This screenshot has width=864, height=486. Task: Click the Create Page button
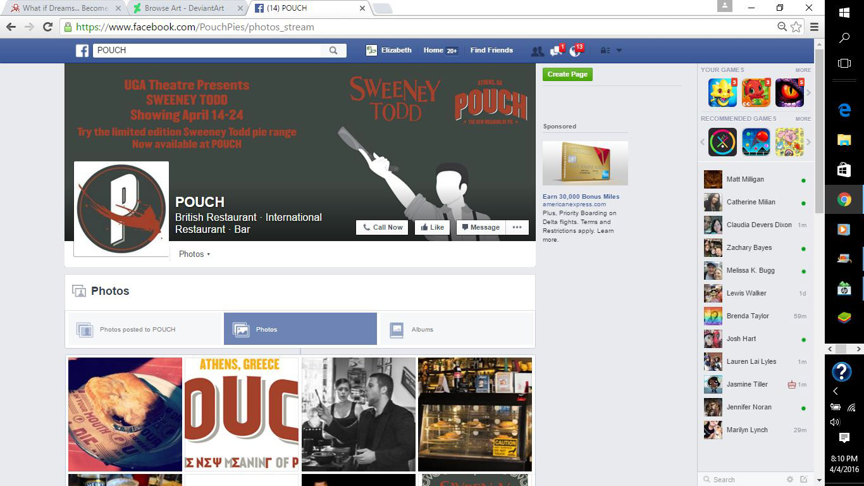(567, 74)
